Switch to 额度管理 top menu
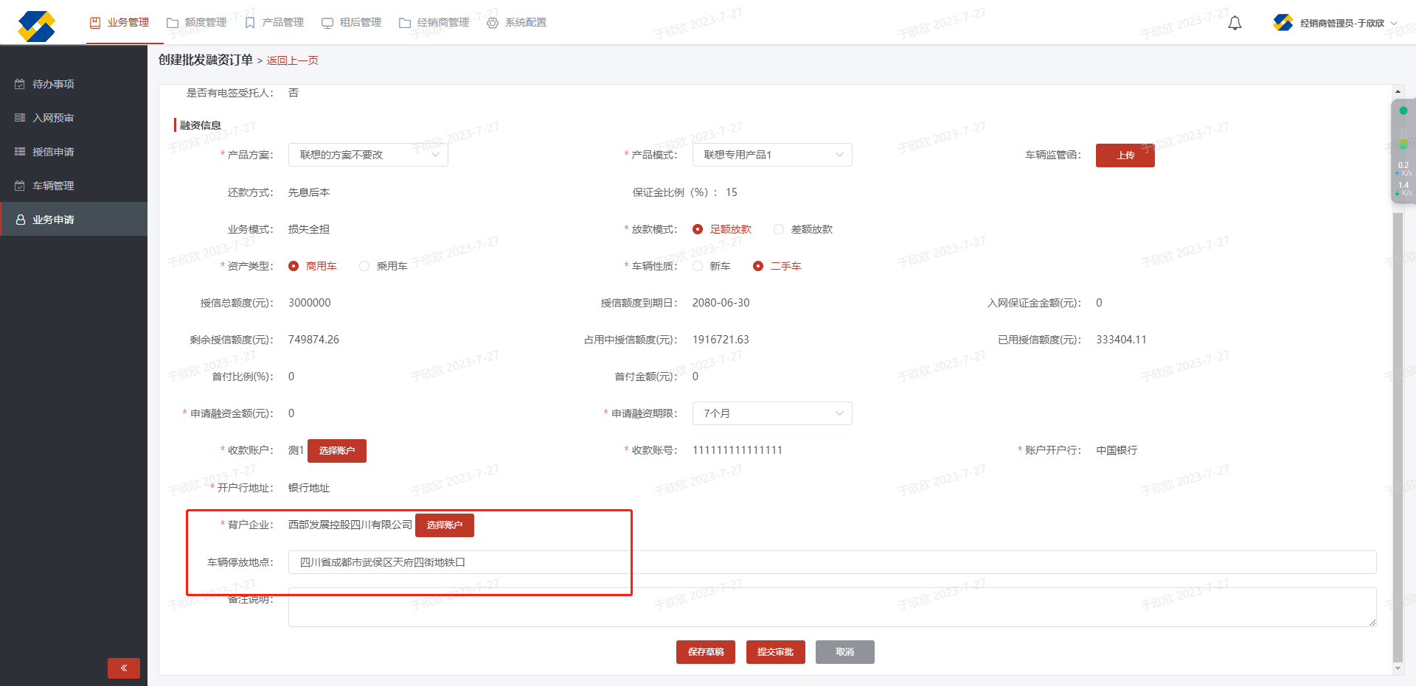 click(x=197, y=23)
